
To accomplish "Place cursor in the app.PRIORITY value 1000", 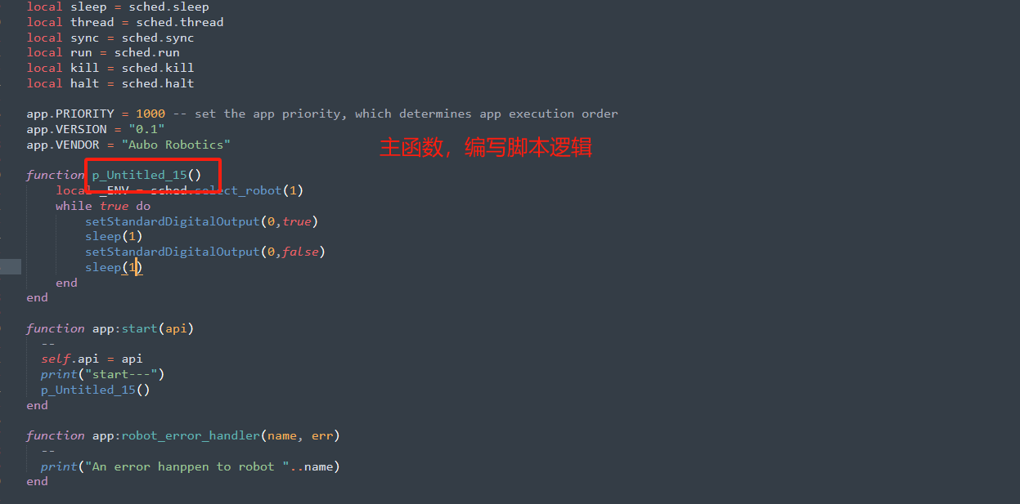I will pos(151,114).
